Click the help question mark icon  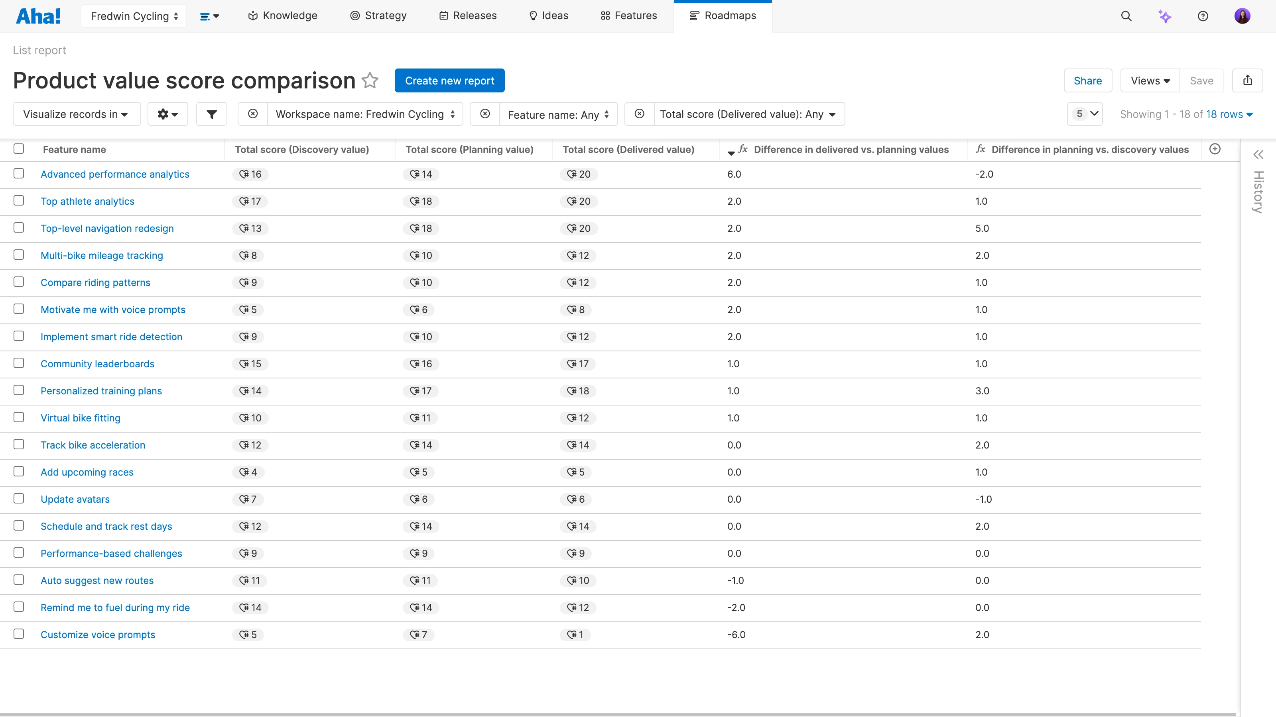(1203, 16)
